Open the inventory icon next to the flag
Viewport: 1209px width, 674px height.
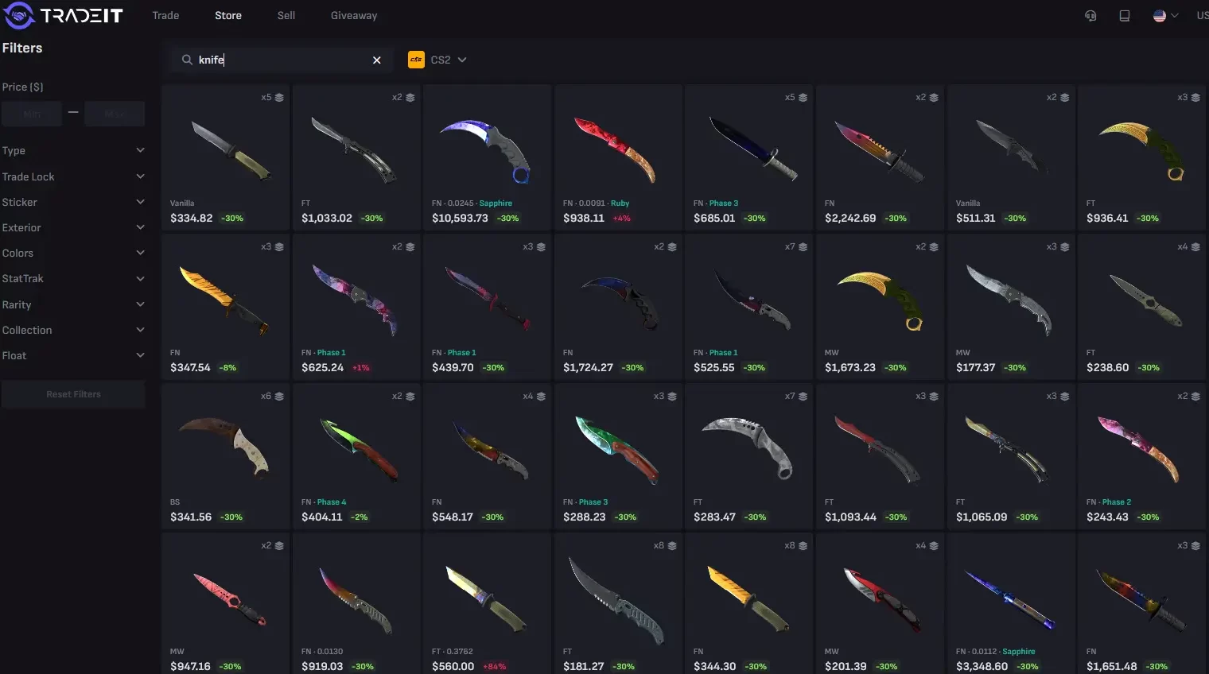click(1125, 16)
